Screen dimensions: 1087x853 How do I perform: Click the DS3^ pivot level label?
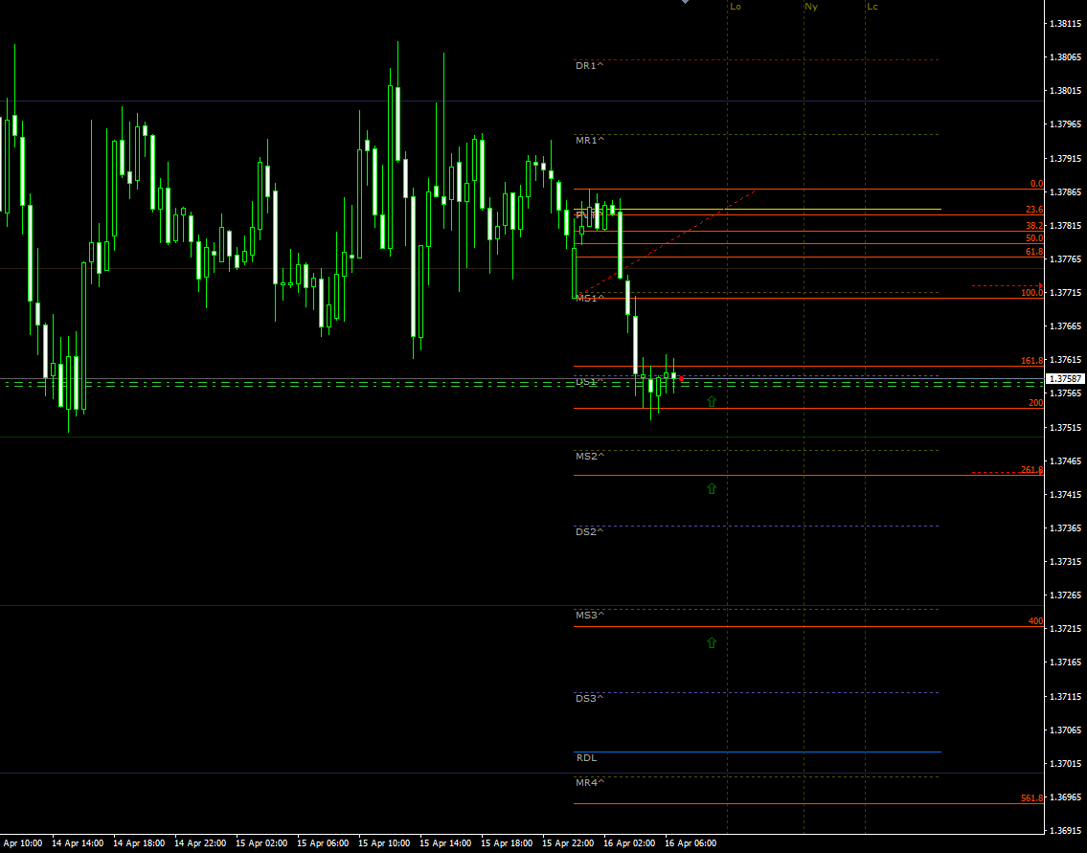[589, 699]
